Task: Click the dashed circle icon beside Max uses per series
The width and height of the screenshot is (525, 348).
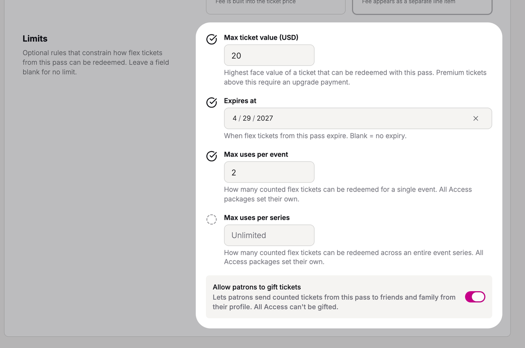Action: click(211, 219)
